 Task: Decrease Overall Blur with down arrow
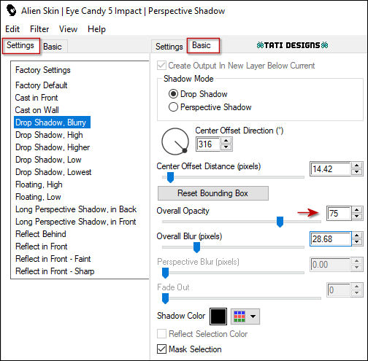coord(357,242)
